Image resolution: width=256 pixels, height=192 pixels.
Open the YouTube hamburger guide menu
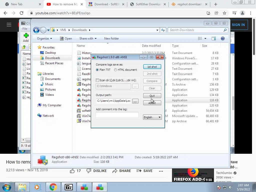(9, 25)
